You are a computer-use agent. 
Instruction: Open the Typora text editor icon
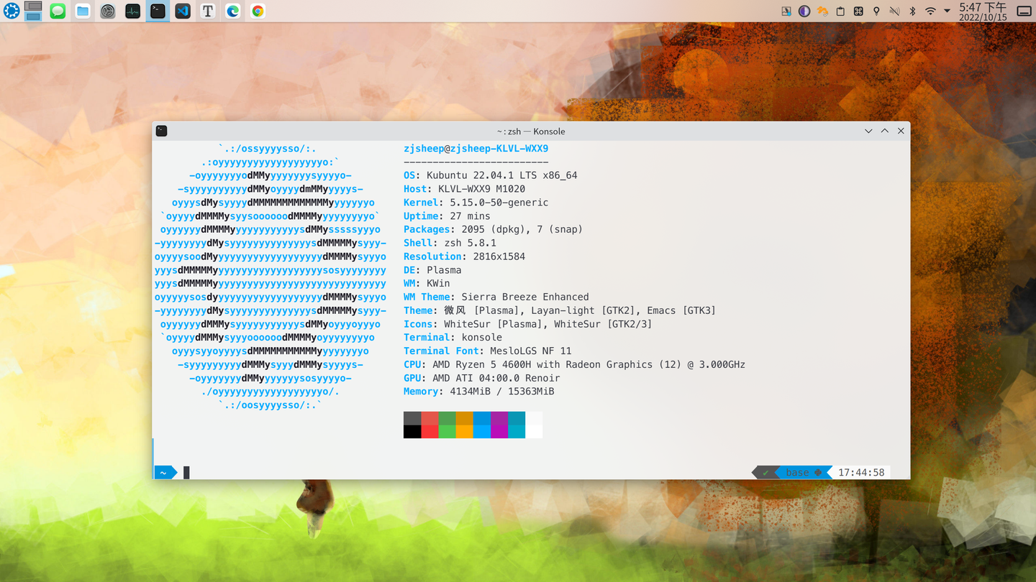click(208, 11)
